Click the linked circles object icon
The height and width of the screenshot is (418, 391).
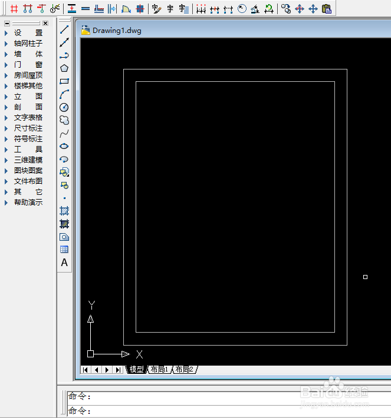coord(286,9)
